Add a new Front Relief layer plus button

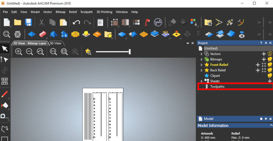click(258, 65)
